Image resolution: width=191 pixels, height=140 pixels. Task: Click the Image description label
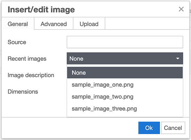(31, 75)
